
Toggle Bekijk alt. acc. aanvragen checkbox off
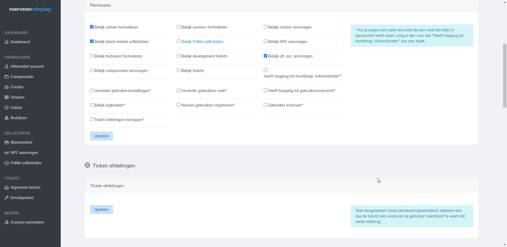pyautogui.click(x=266, y=56)
